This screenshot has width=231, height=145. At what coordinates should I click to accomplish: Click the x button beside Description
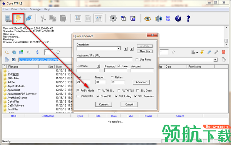[126, 49]
